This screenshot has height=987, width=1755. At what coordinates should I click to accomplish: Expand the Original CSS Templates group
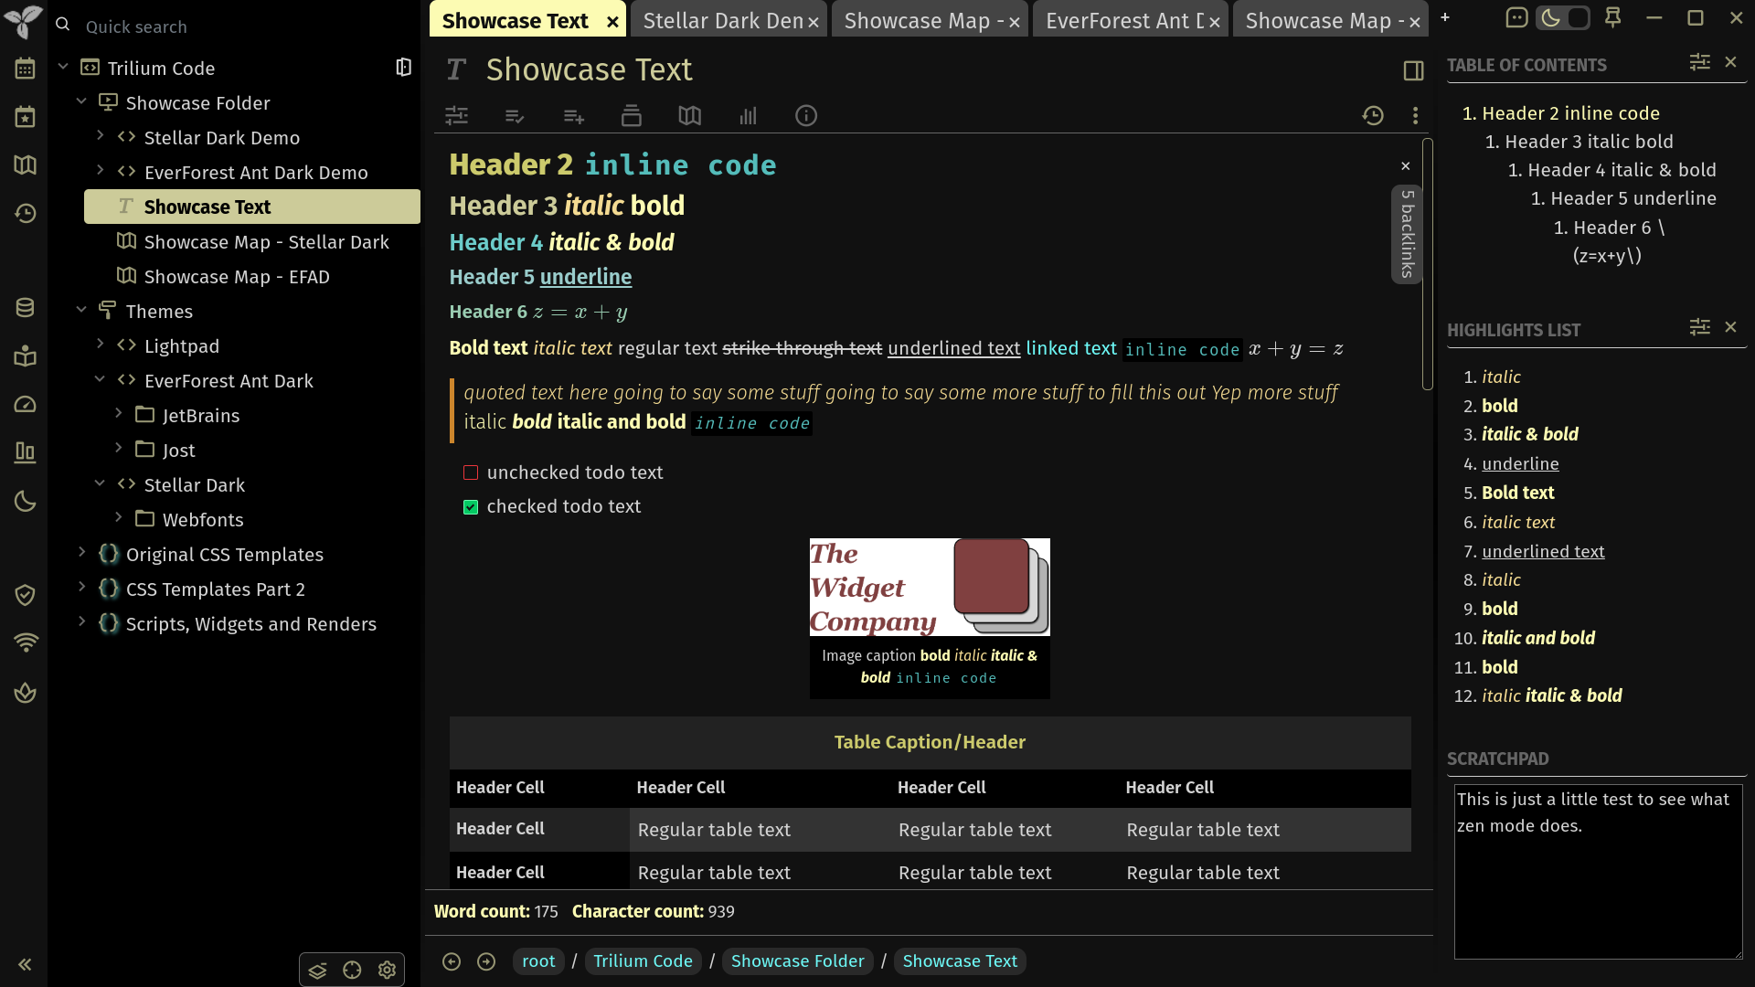coord(82,555)
